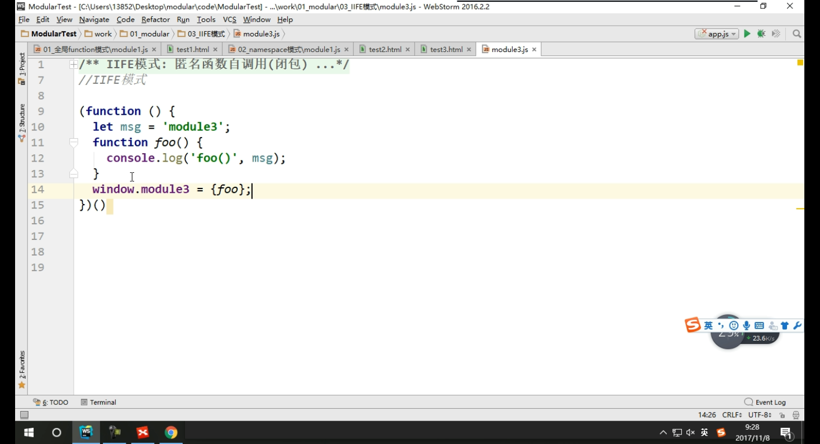Image resolution: width=820 pixels, height=444 pixels.
Task: Toggle Sogou 英 language mode on floating bar
Action: coord(708,325)
